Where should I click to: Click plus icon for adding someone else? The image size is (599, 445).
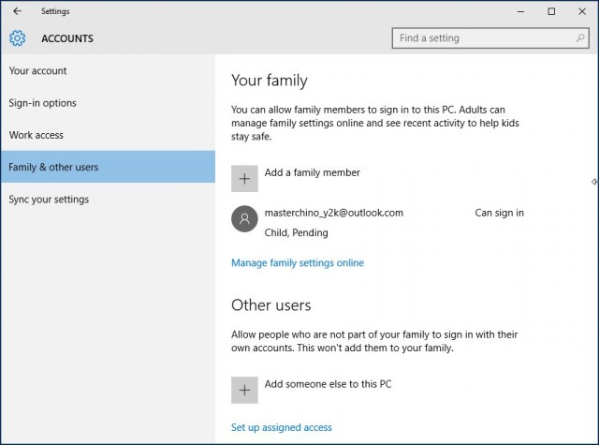[244, 390]
